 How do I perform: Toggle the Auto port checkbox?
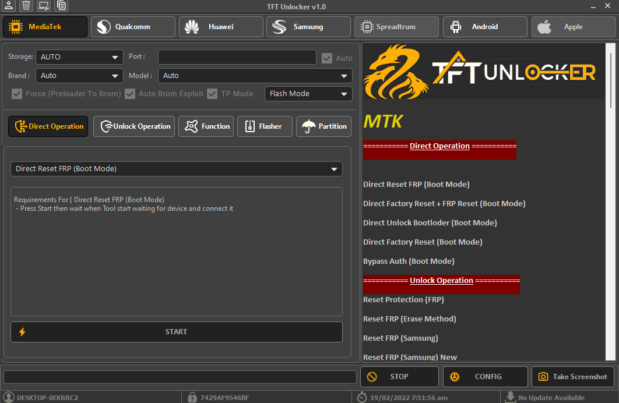coord(328,58)
